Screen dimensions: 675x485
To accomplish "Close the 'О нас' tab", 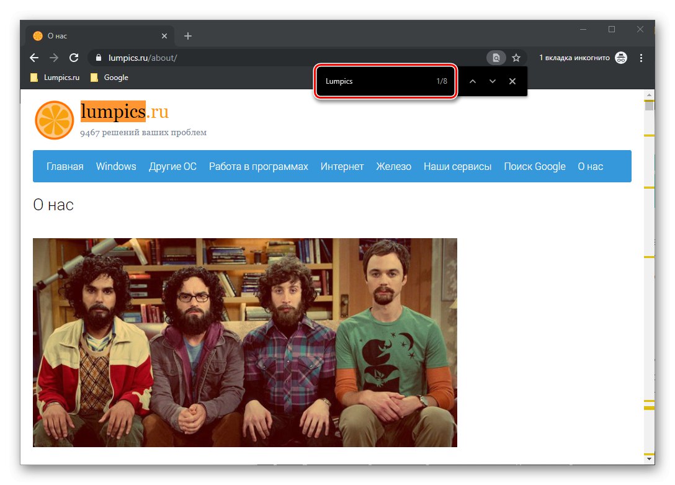I will click(x=164, y=36).
